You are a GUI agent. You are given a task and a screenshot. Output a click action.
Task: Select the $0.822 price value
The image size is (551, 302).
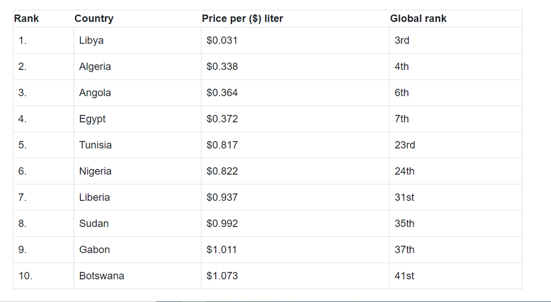click(222, 171)
